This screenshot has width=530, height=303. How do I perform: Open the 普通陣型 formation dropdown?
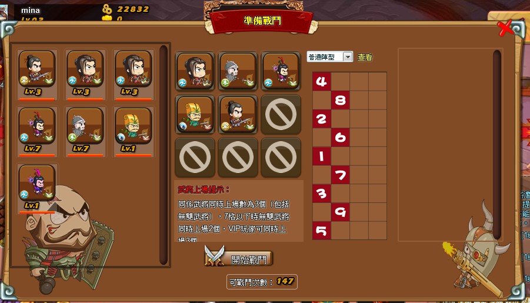pos(330,57)
